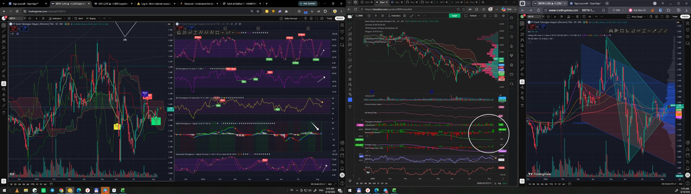Toggle log scale in Stockbit chart footer
691x194 pixels.
[x=499, y=183]
